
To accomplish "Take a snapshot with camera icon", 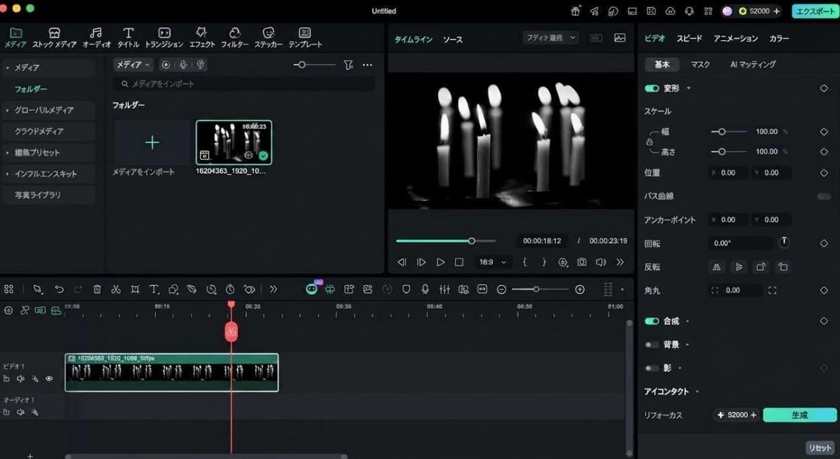I will coord(582,262).
